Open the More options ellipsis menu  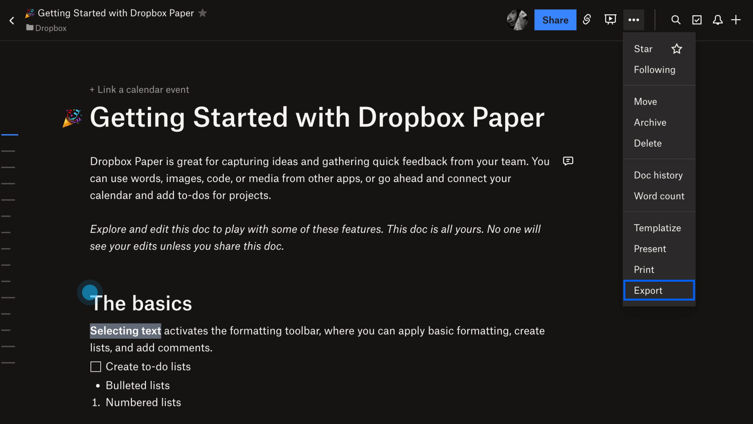(x=634, y=20)
